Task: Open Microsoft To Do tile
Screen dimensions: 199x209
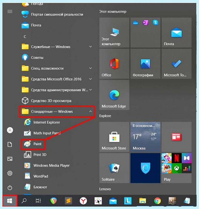Action: (x=176, y=64)
